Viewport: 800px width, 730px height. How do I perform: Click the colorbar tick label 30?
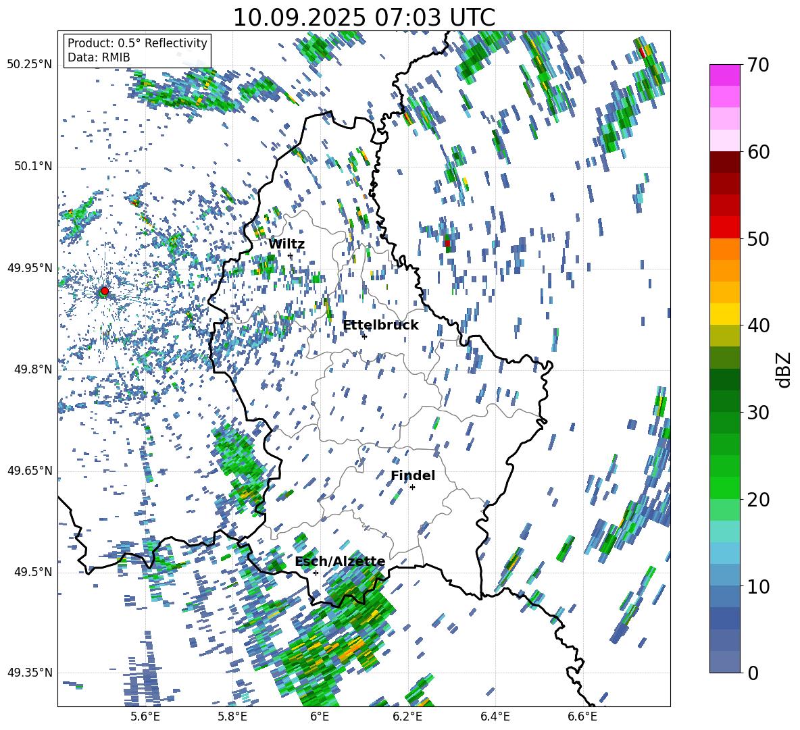758,413
